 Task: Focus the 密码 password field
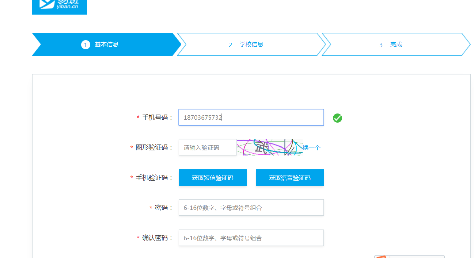tap(251, 208)
